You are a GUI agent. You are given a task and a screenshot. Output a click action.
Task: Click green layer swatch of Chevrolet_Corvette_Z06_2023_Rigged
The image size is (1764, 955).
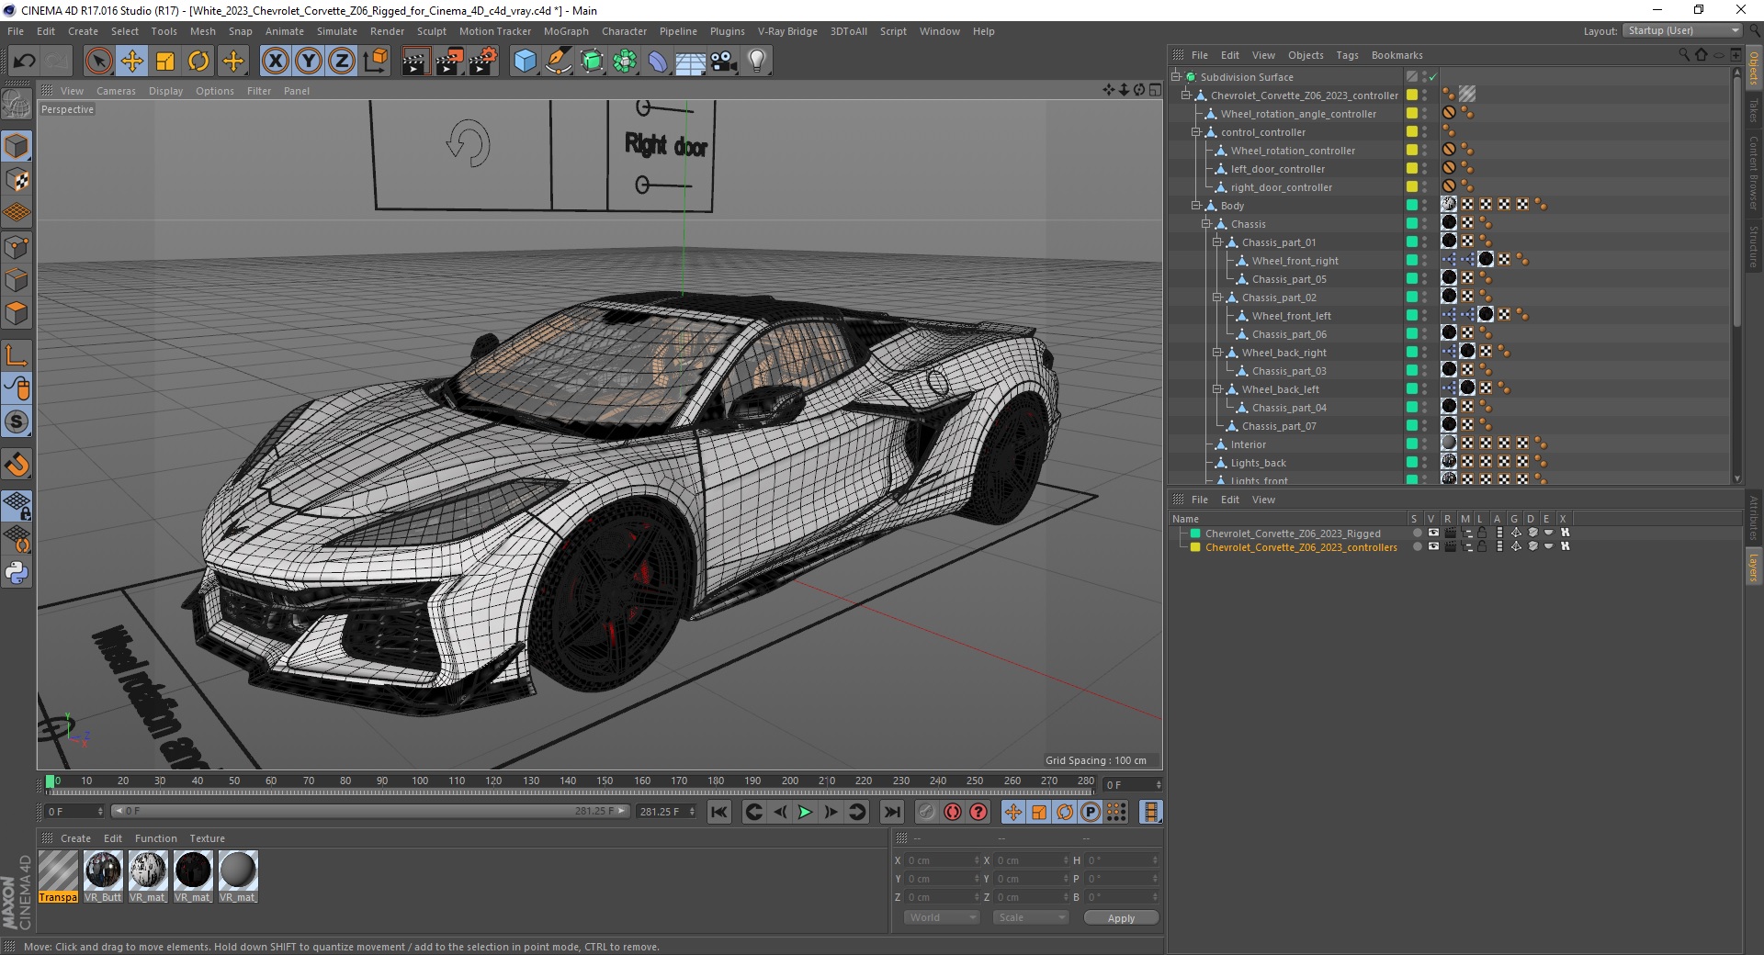point(1195,533)
